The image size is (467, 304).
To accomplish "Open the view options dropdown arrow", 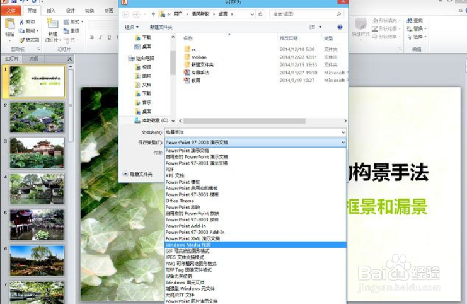I will pos(320,27).
